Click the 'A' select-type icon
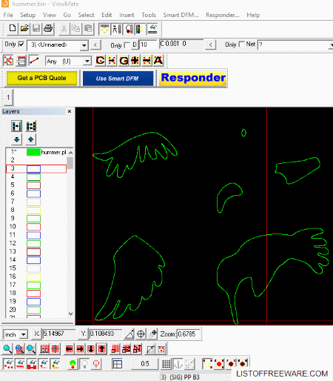The width and height of the screenshot is (333, 381). [x=158, y=61]
